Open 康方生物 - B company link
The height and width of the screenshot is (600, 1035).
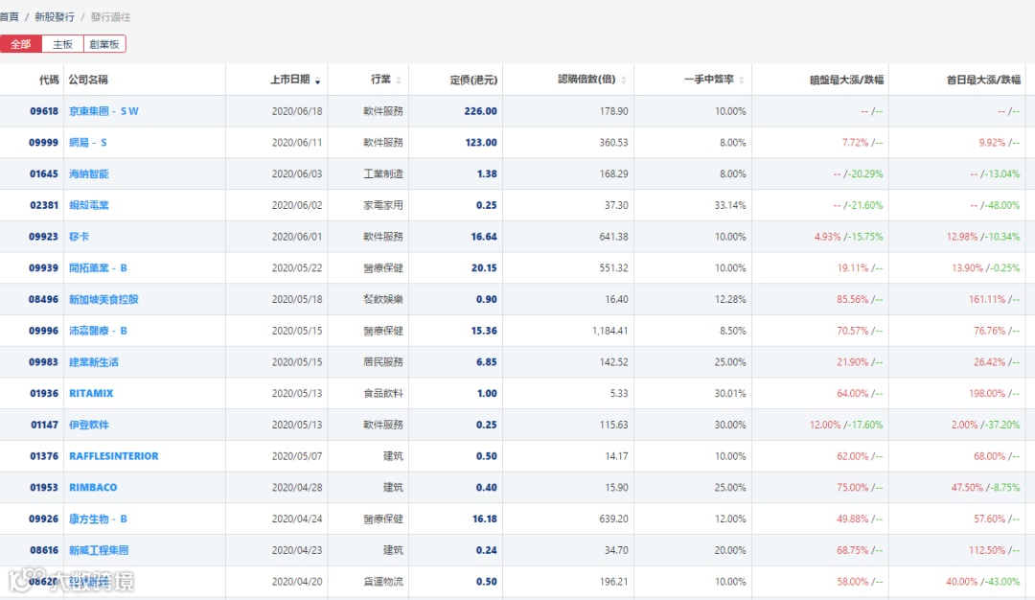click(x=98, y=519)
